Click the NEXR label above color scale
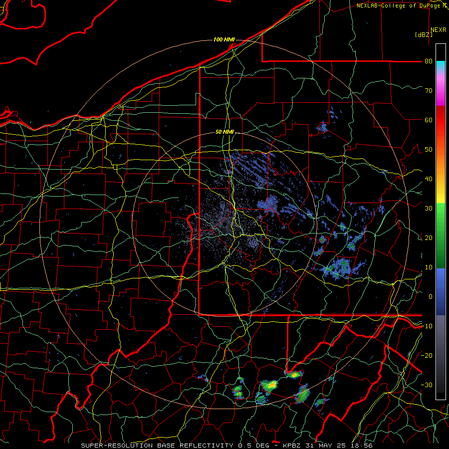The width and height of the screenshot is (449, 449). coord(438,30)
